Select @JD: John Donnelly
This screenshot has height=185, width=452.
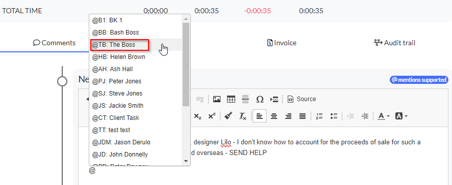[136, 155]
